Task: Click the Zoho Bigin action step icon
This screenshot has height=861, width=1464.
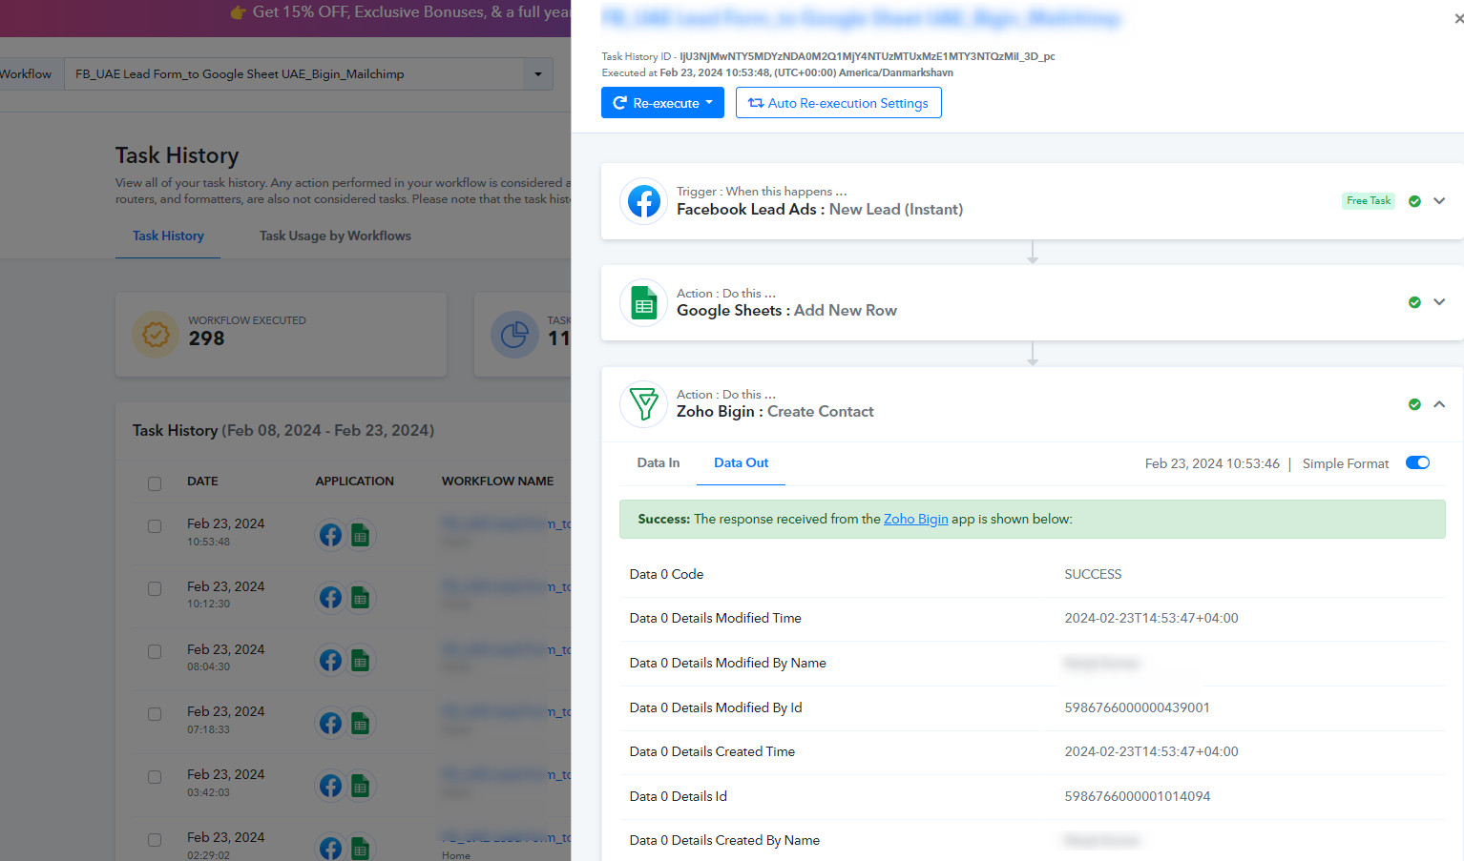Action: pos(644,404)
